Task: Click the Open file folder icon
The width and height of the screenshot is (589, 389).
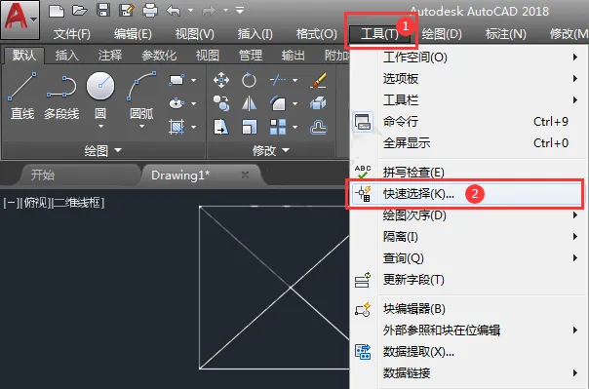Action: point(80,11)
